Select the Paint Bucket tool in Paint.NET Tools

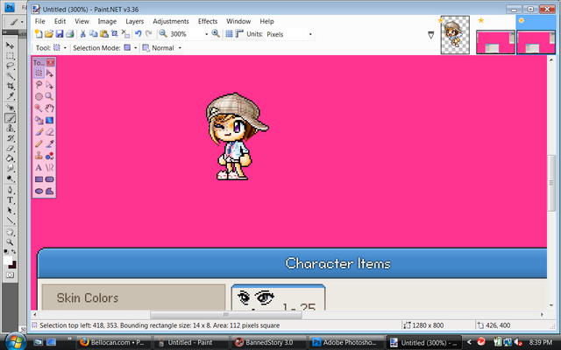(x=39, y=121)
